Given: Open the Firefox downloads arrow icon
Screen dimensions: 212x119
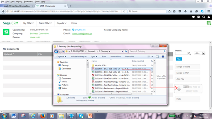Looking at the screenshot, I should click(x=185, y=11).
